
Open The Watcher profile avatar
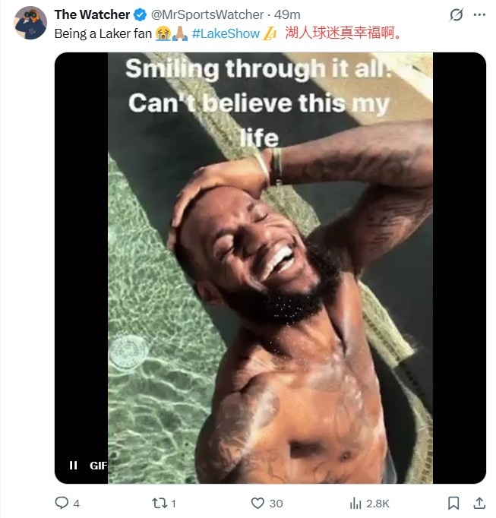pyautogui.click(x=30, y=23)
